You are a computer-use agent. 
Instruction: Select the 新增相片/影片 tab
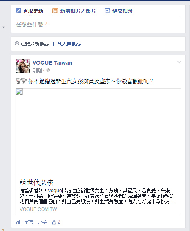(74, 11)
